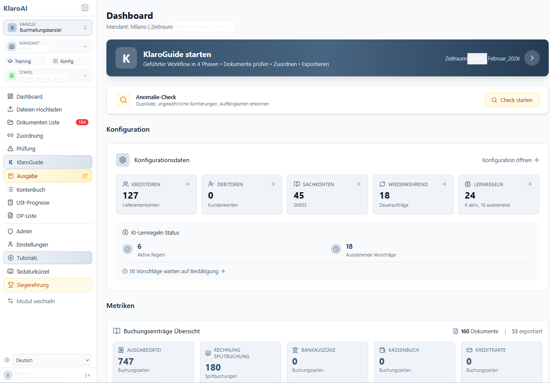Viewport: 550px width, 383px height.
Task: Click the arrow button in KlaroGuide starten banner
Action: click(532, 58)
